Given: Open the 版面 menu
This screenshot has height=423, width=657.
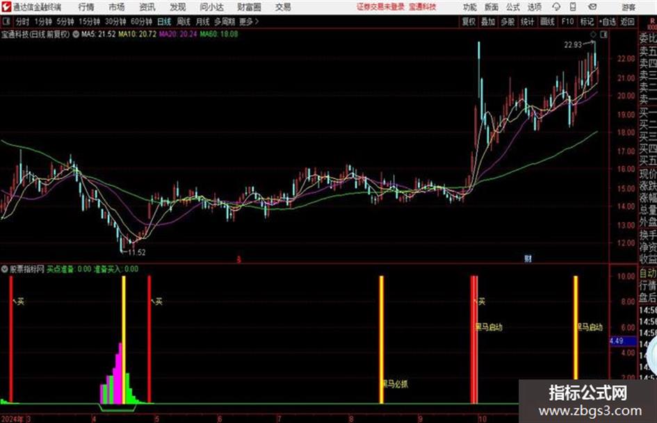Looking at the screenshot, I should [492, 7].
